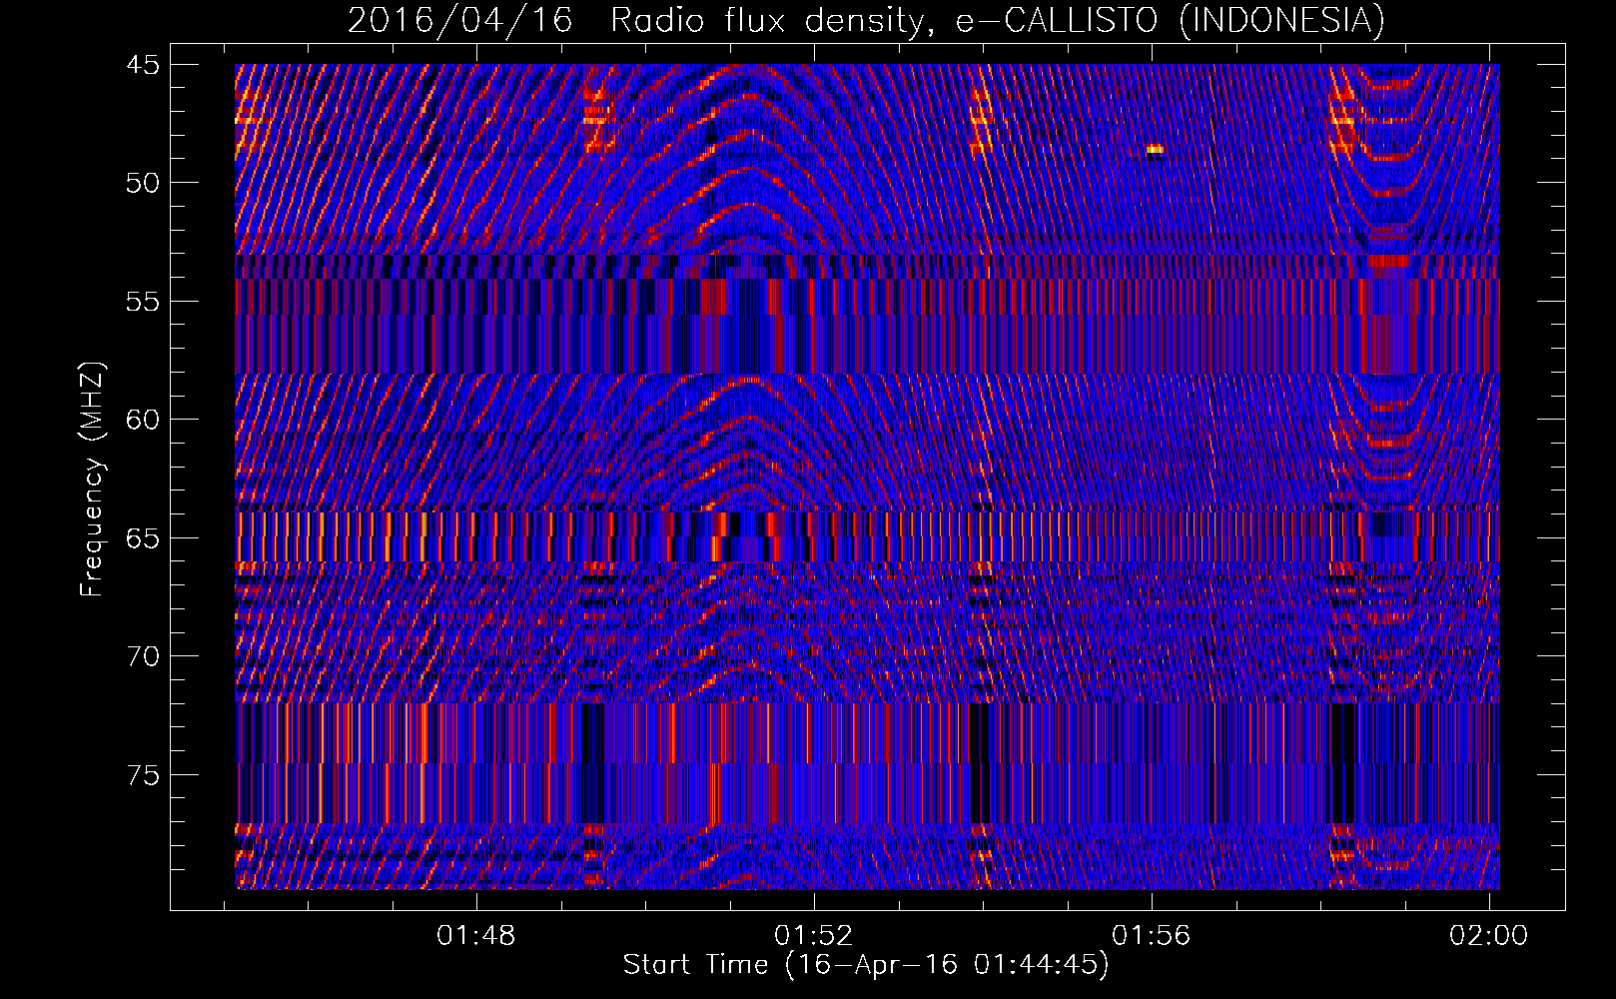Click the 60 frequency tick label
The width and height of the screenshot is (1616, 999).
coord(142,420)
